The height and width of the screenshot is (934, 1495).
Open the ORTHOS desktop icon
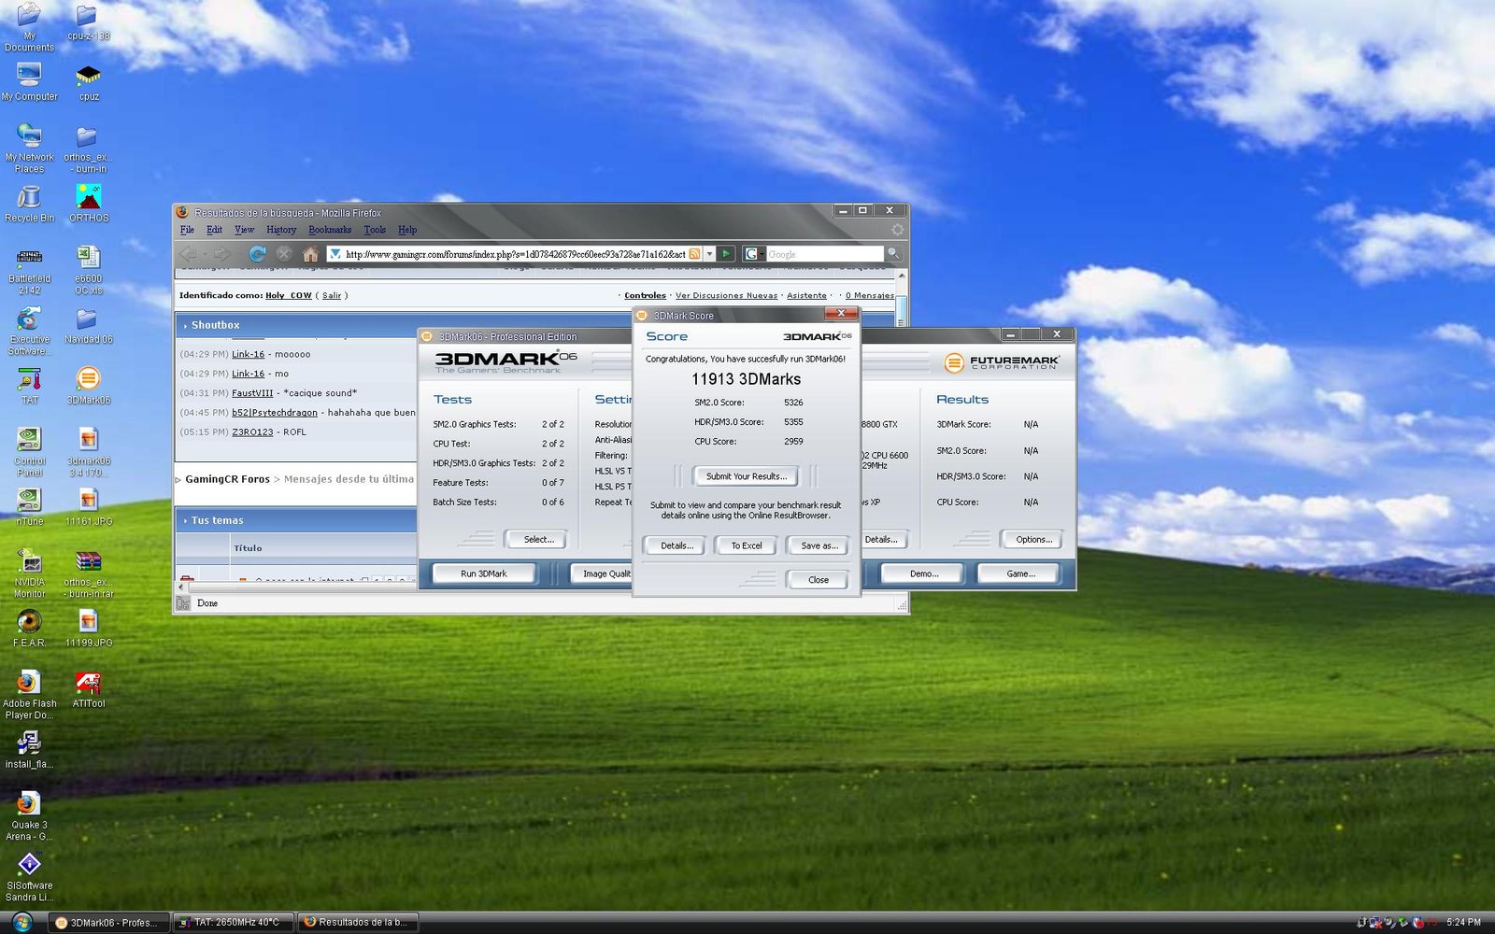pyautogui.click(x=89, y=203)
